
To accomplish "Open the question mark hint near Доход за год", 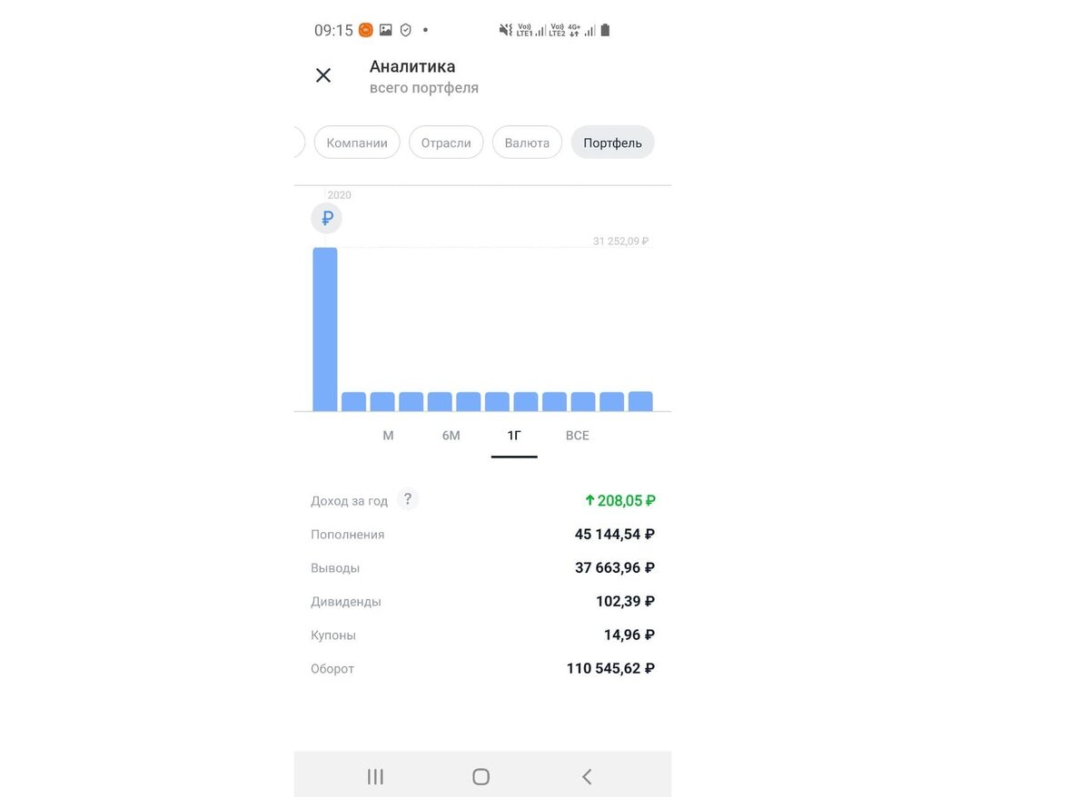I will pos(407,498).
